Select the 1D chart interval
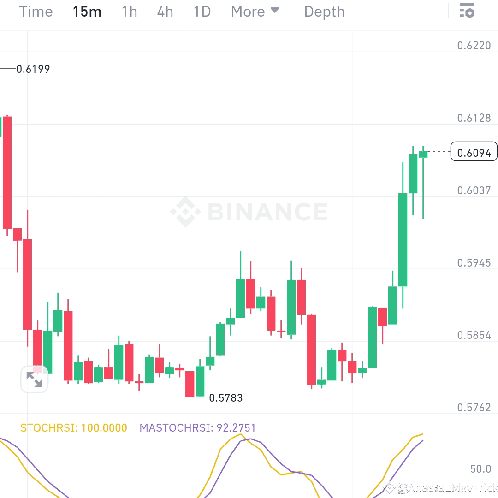The image size is (498, 498). point(202,12)
